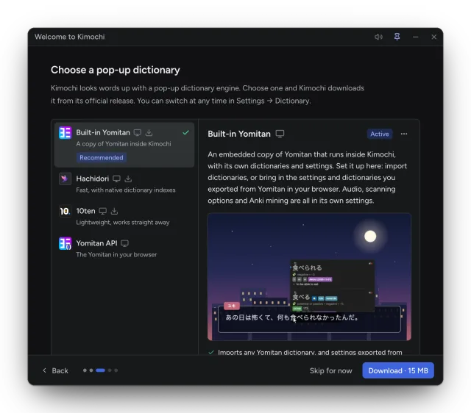The image size is (471, 413).
Task: Click the Yomitan preview illustration
Action: 309,276
